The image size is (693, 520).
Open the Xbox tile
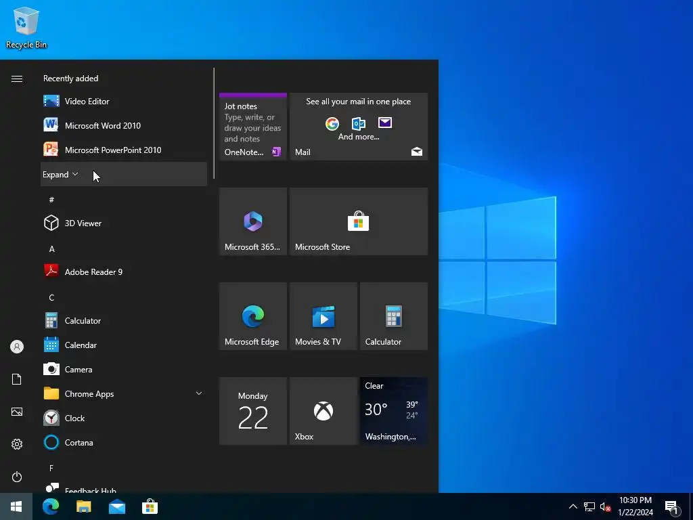click(x=323, y=411)
